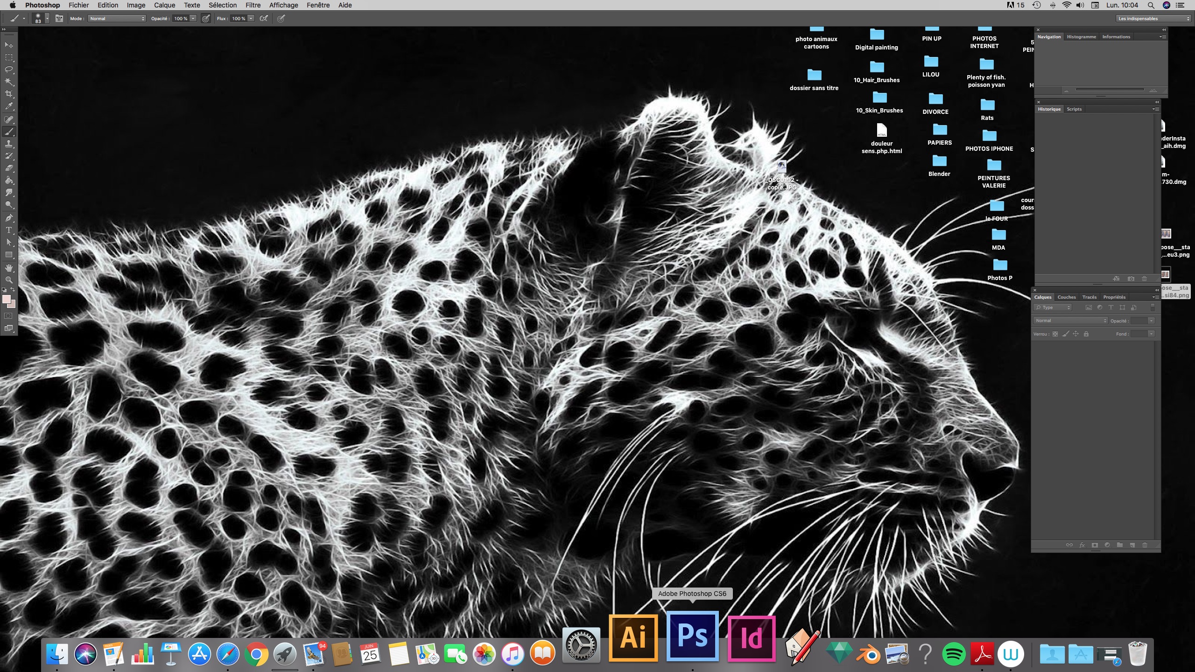The image size is (1195, 672).
Task: Select the Magic Wand tool
Action: pos(9,82)
